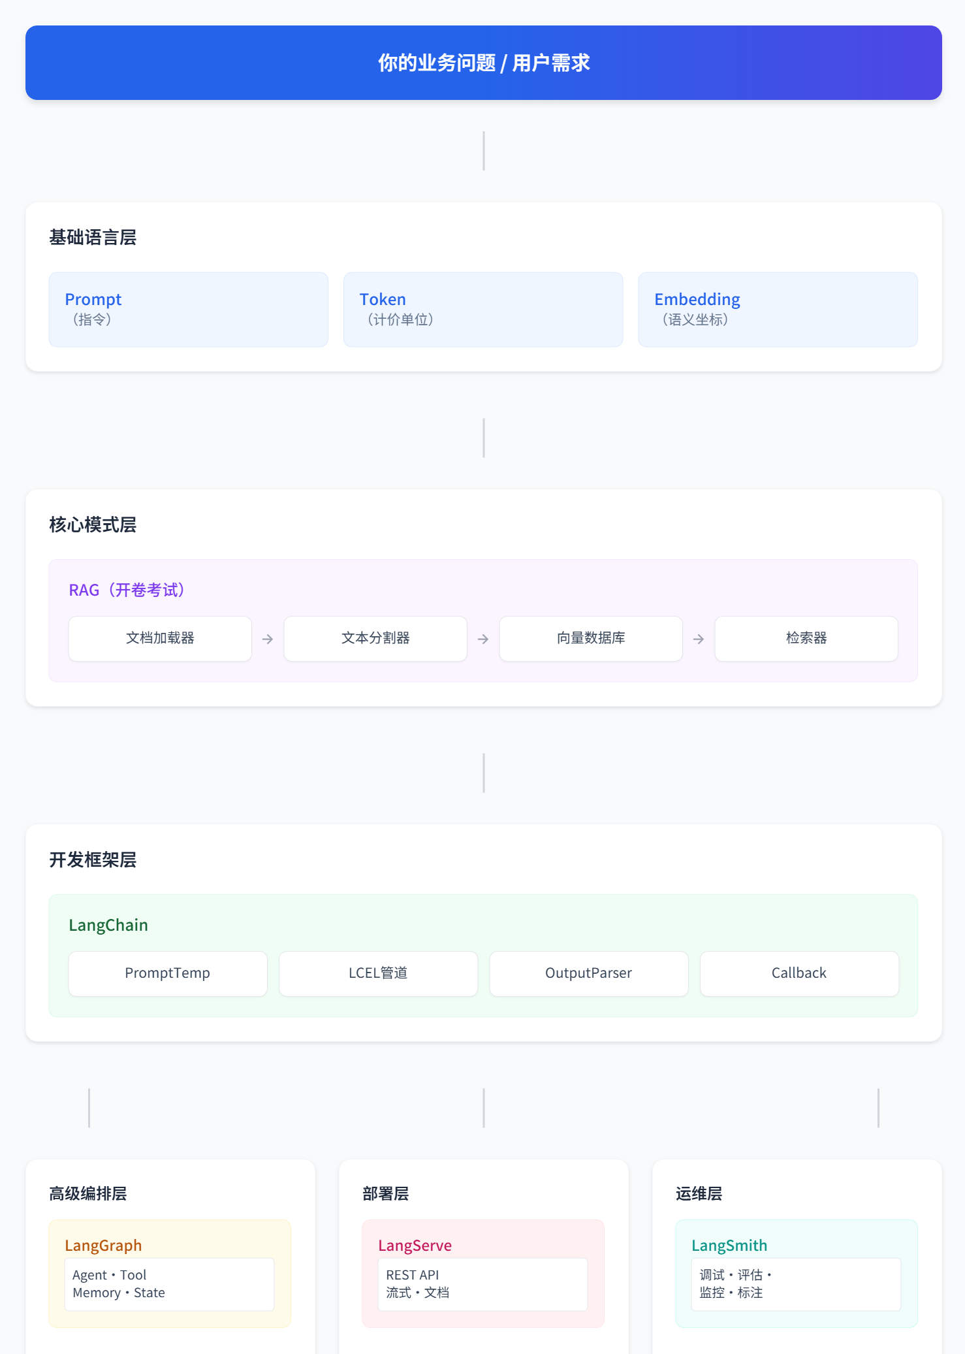
Task: Select the LCEL管道 box
Action: 378,974
